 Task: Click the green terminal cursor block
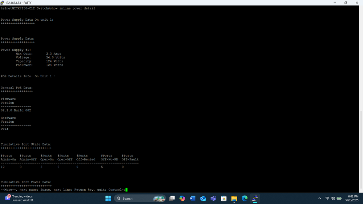126,189
